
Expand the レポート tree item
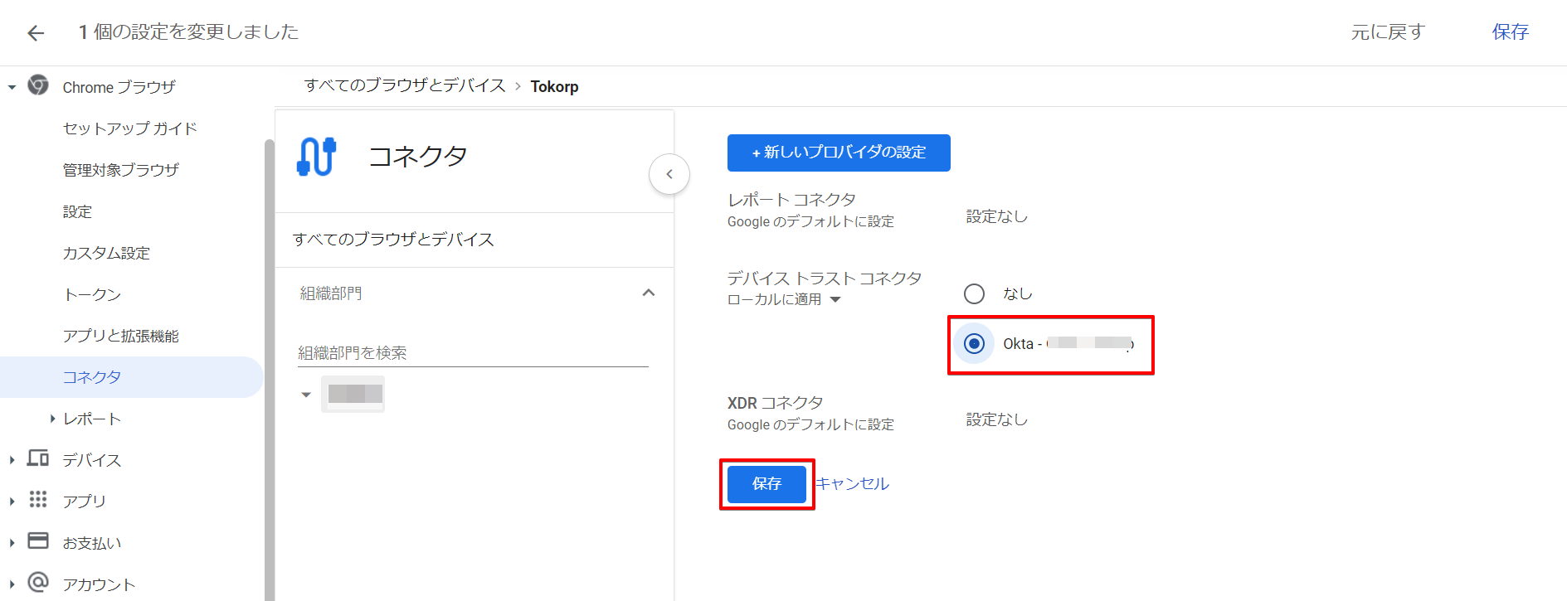click(x=52, y=419)
